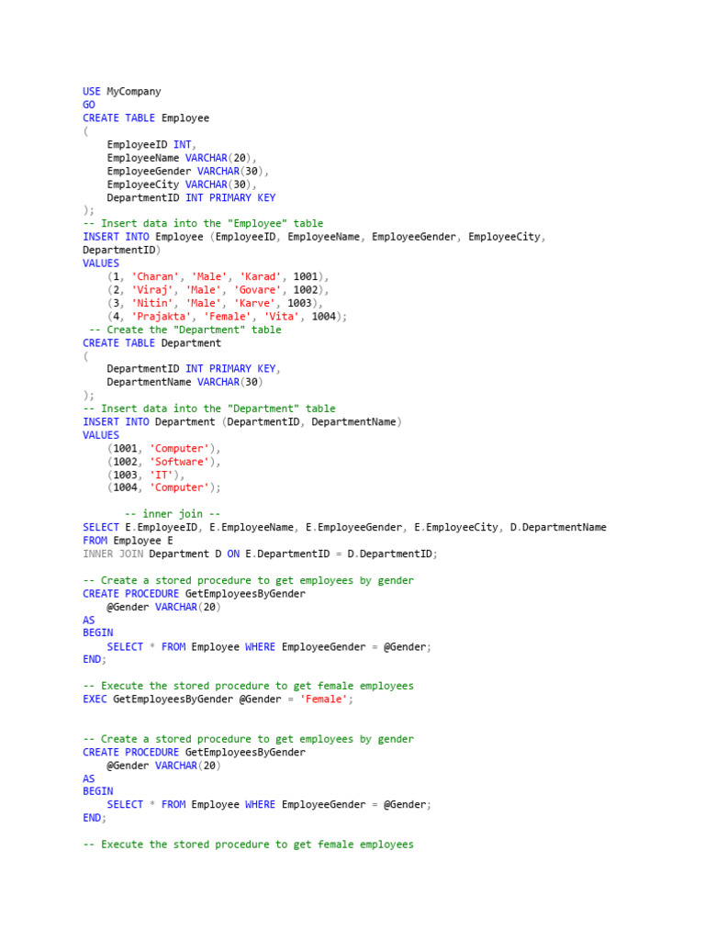Select the line "USE MyCompany"
This screenshot has height=940, width=705.
(x=122, y=92)
